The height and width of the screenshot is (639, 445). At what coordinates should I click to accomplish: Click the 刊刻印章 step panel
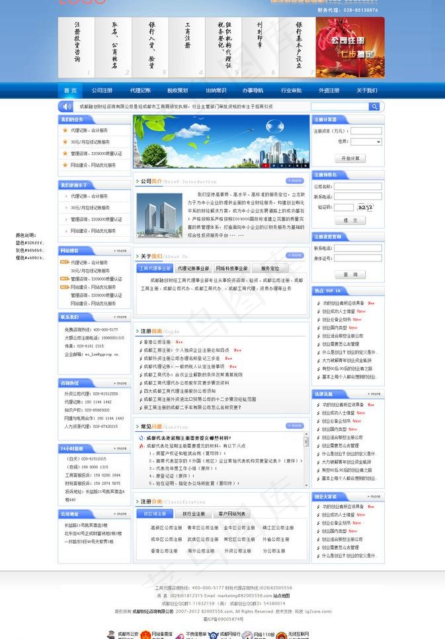pos(261,47)
